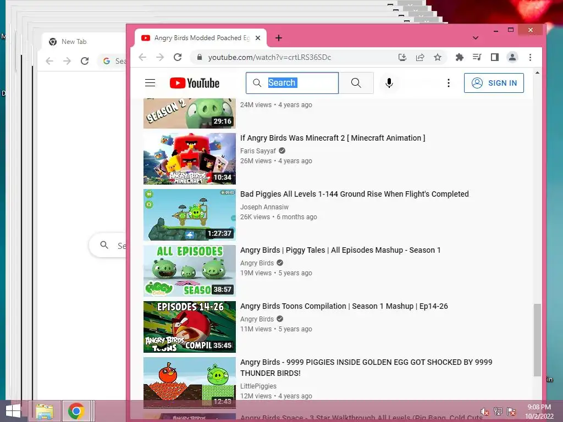Install the app via the address bar icon
This screenshot has width=563, height=422.
point(402,57)
